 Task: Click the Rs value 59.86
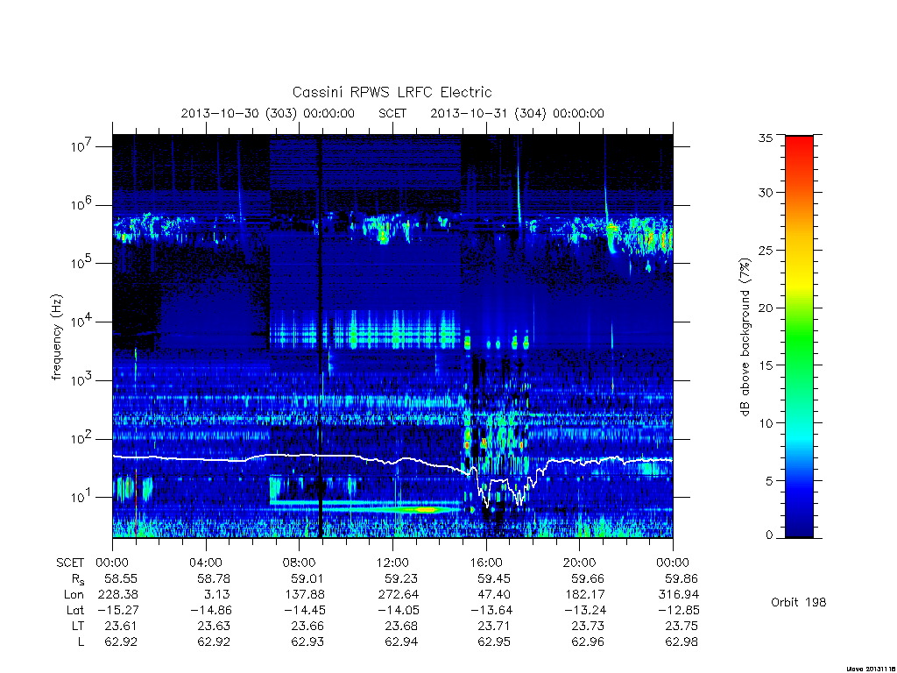682,578
